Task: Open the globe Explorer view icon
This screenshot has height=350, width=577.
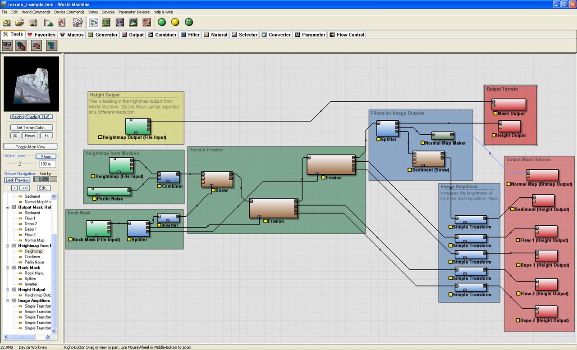Action: (120, 22)
